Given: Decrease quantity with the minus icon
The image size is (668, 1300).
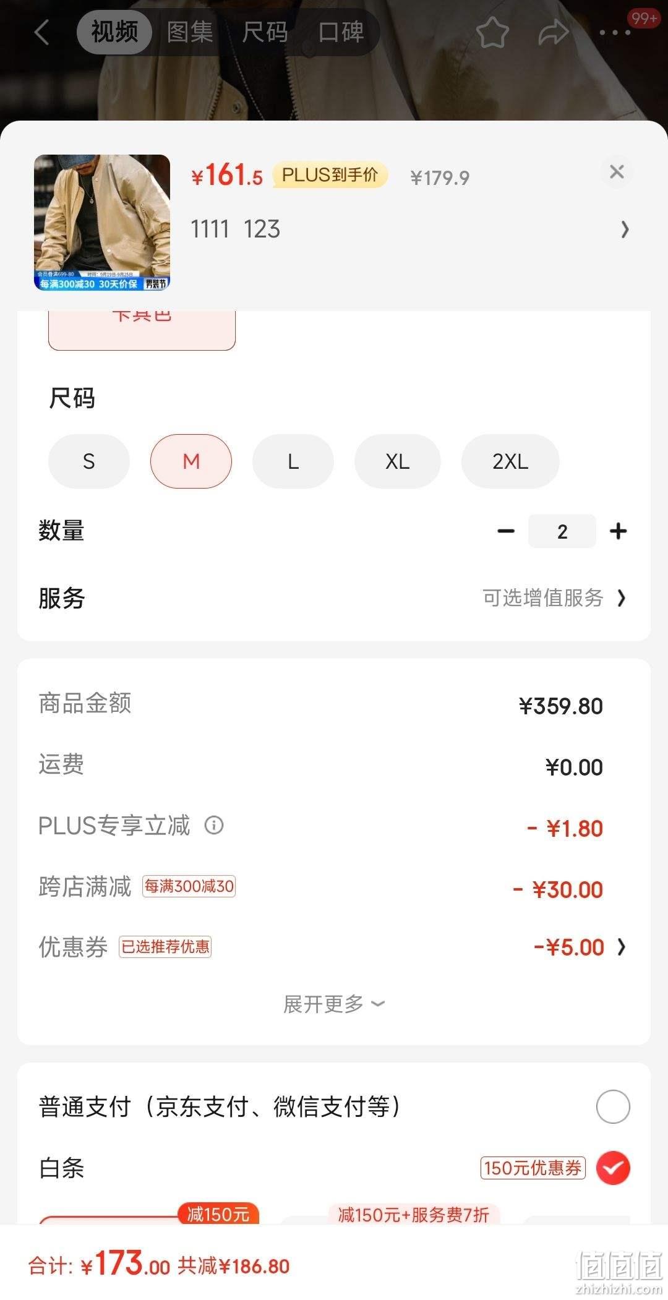Looking at the screenshot, I should (506, 531).
